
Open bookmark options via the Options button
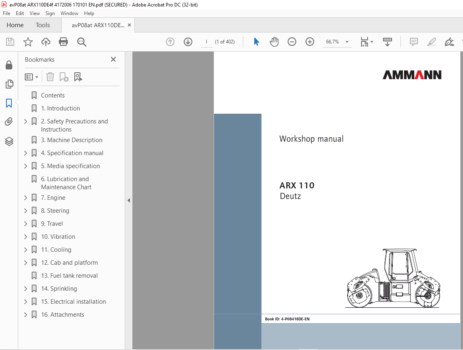[32, 77]
